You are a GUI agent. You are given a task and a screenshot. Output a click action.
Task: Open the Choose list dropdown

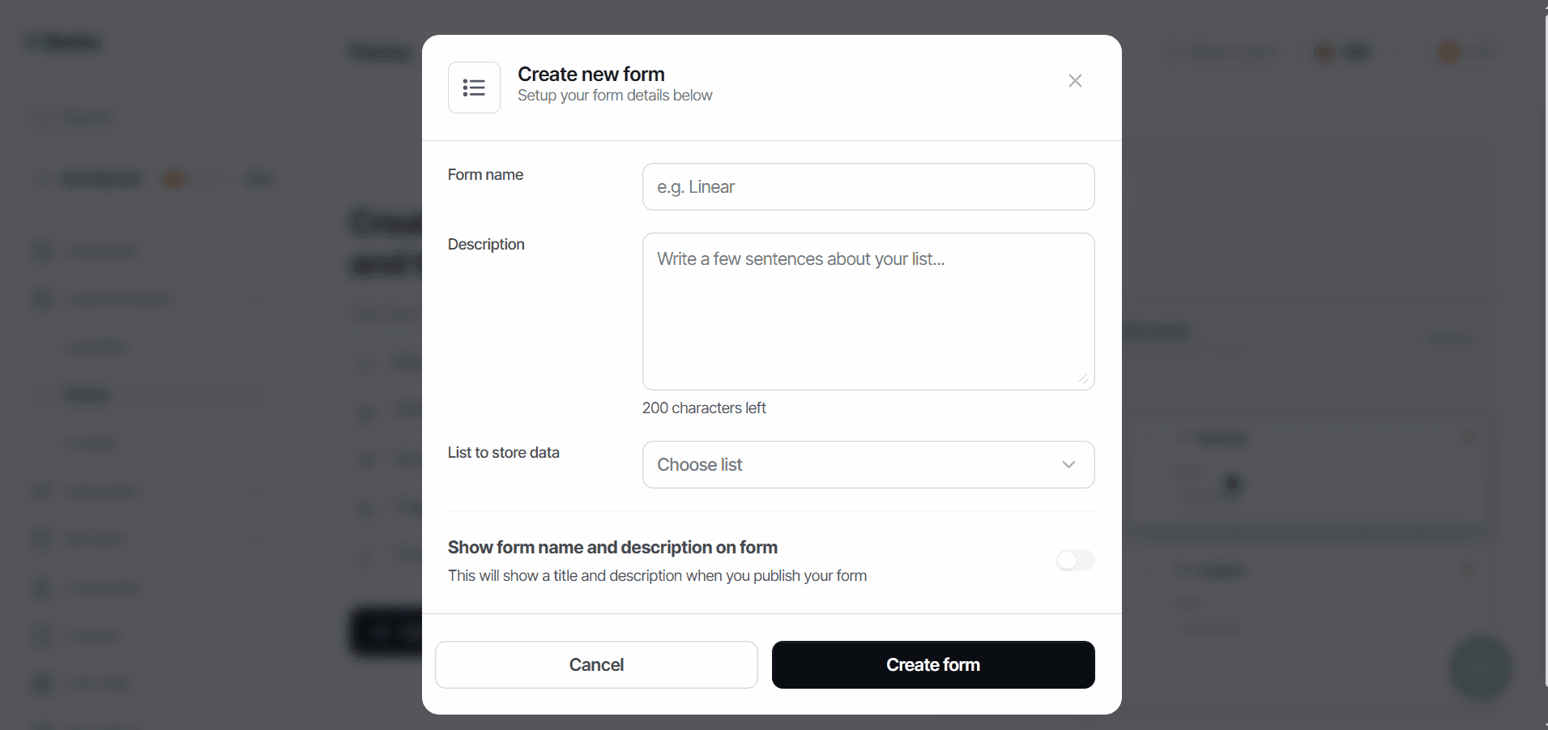click(x=868, y=464)
